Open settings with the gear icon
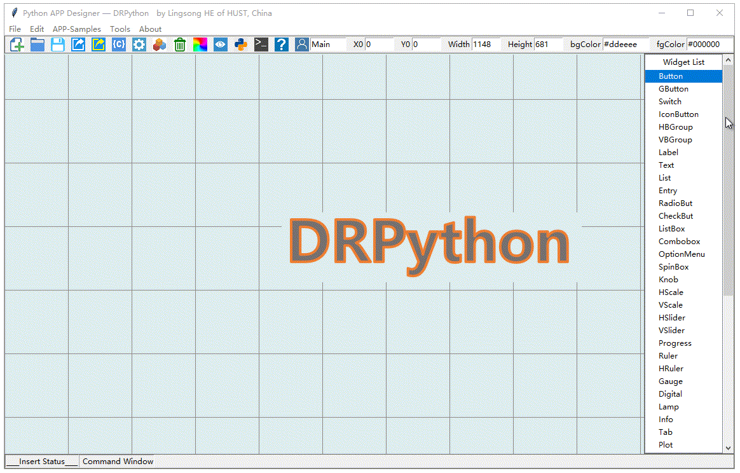 [139, 45]
